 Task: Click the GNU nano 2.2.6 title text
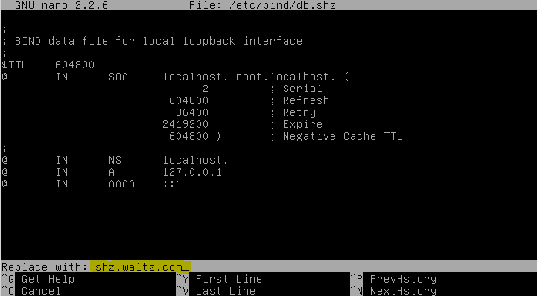pos(61,5)
